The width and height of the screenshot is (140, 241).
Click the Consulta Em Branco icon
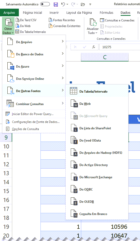pyautogui.click(x=74, y=214)
